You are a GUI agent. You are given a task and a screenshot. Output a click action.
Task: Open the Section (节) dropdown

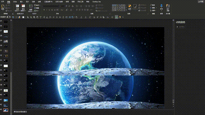[x=37, y=11]
